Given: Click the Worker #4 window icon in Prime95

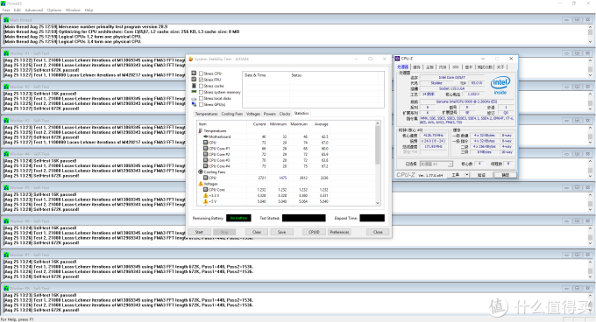Looking at the screenshot, I should (x=6, y=154).
